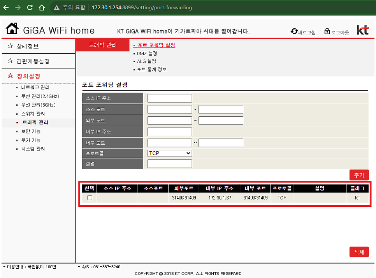Focus the 설명 description input field
This screenshot has height=278, width=376.
pyautogui.click(x=170, y=164)
